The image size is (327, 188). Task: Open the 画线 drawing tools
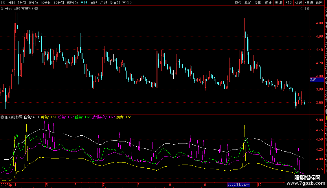coord(278,3)
